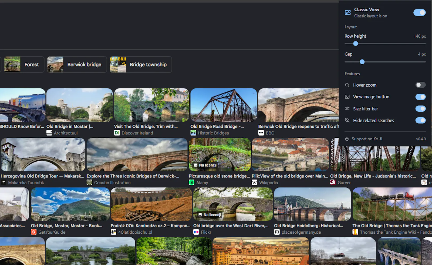Viewport: 432px width, 265px height.
Task: Click the Thomas the Tank Engine Wiki icon
Action: coord(355,232)
